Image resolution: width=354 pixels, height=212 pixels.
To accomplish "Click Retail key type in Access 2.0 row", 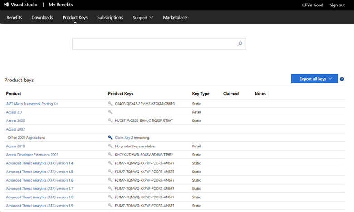I will pos(197,112).
